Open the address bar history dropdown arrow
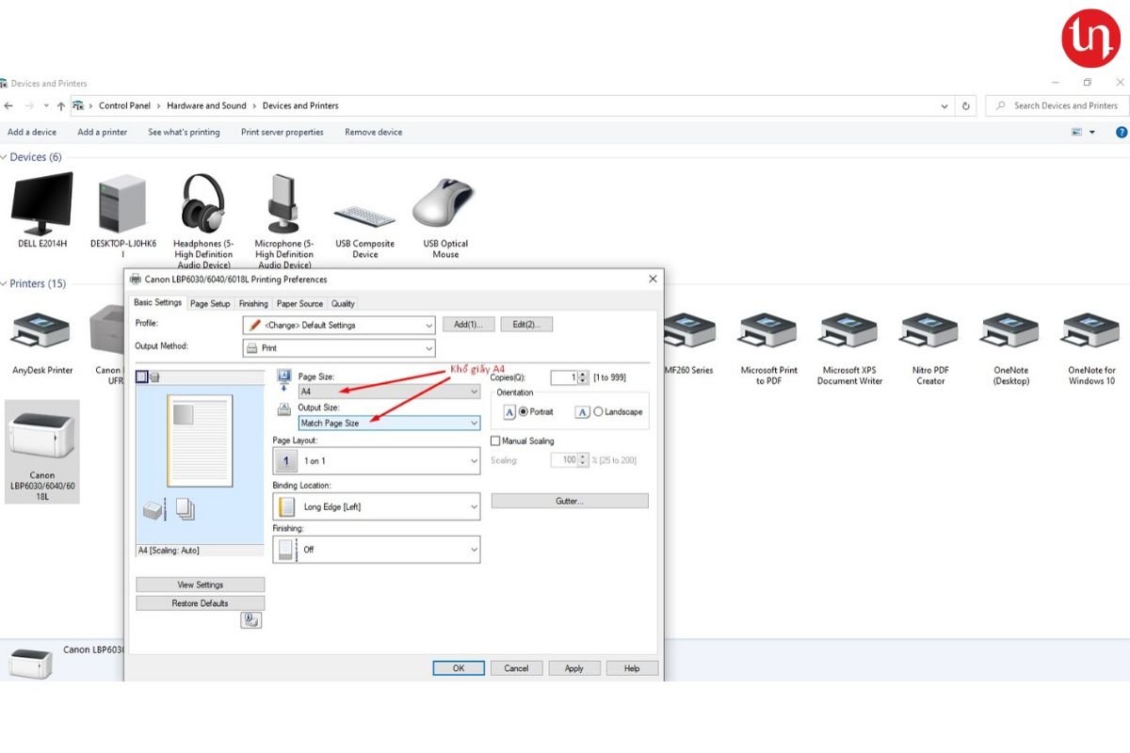 (944, 106)
